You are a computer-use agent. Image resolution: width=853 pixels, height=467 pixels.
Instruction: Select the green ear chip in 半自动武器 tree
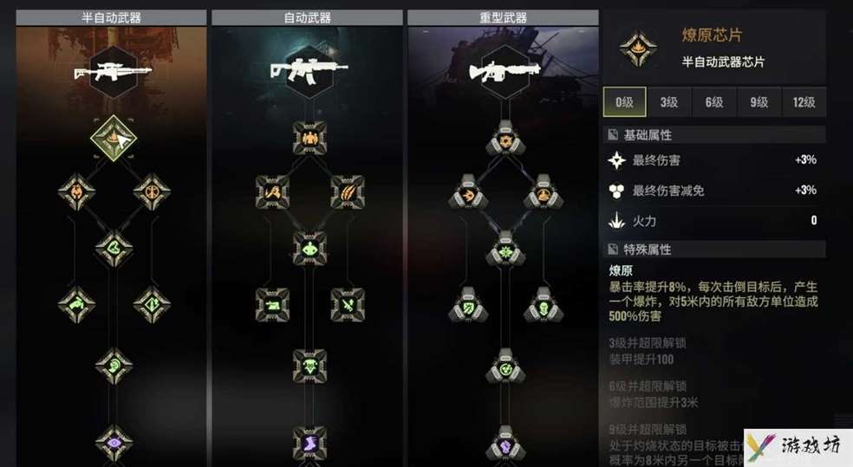coord(114,366)
